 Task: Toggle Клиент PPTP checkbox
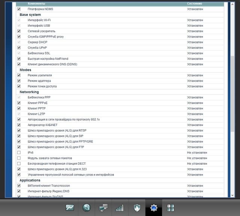click(19, 108)
